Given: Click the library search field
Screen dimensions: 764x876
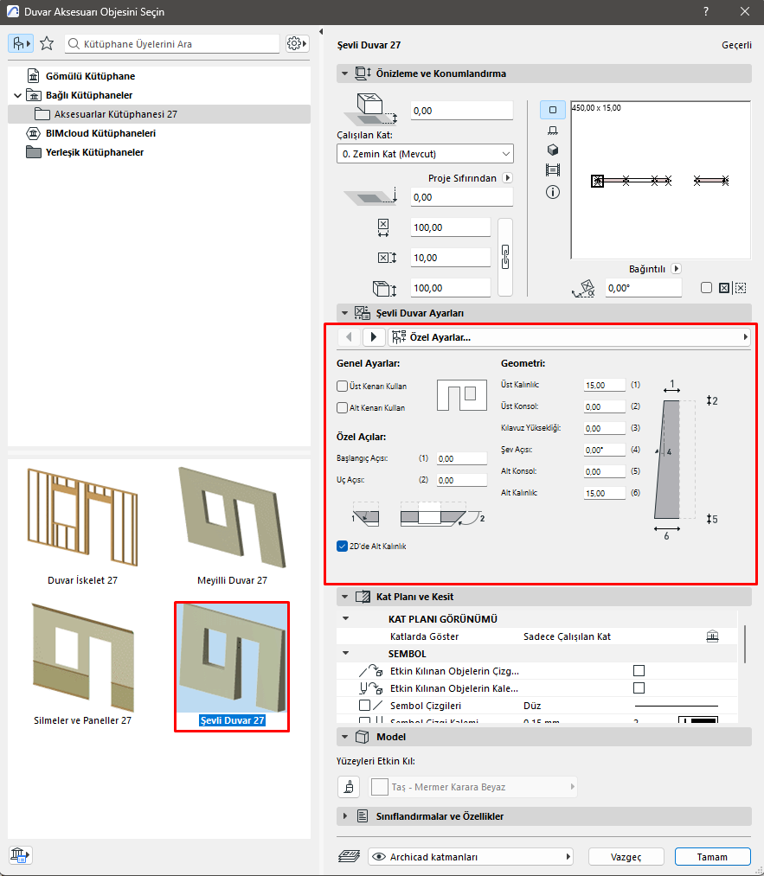Looking at the screenshot, I should click(172, 43).
